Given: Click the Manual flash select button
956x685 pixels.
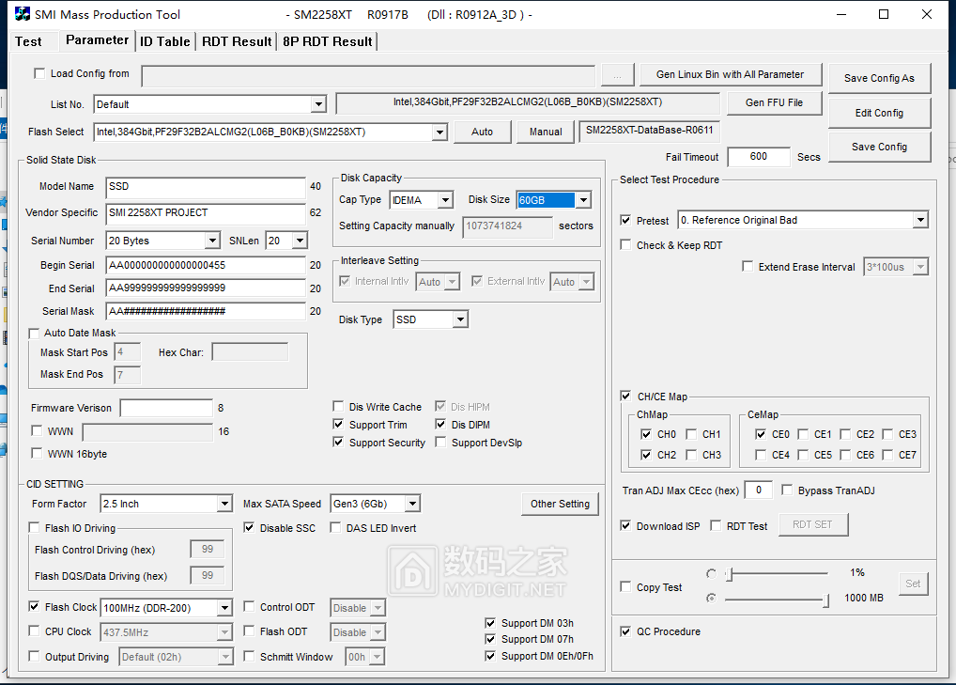Looking at the screenshot, I should [546, 132].
